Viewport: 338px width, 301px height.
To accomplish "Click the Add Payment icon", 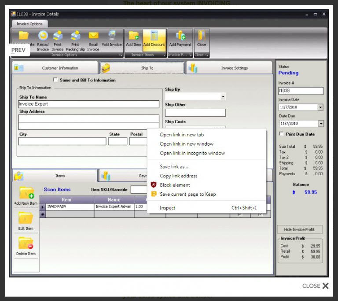I will pyautogui.click(x=180, y=35).
